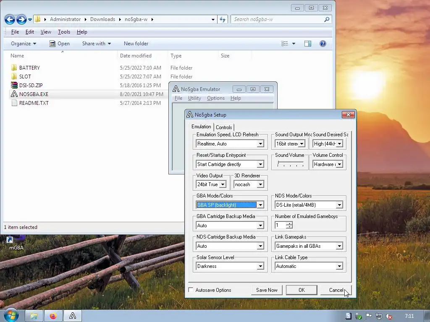Open Options menu in NoSgba Emulator window
This screenshot has height=322, width=430.
click(x=215, y=98)
